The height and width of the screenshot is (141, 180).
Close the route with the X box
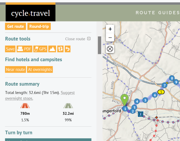89,39
